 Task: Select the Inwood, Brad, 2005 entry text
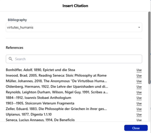[x=56, y=75]
